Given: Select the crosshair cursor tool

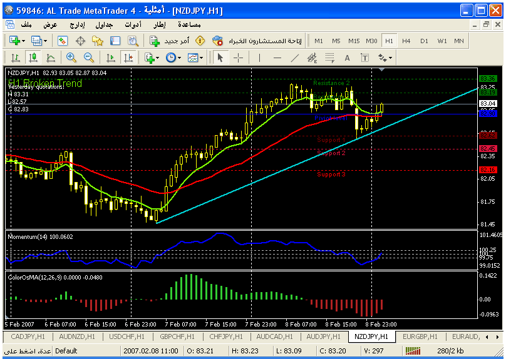Looking at the screenshot, I should 239,58.
